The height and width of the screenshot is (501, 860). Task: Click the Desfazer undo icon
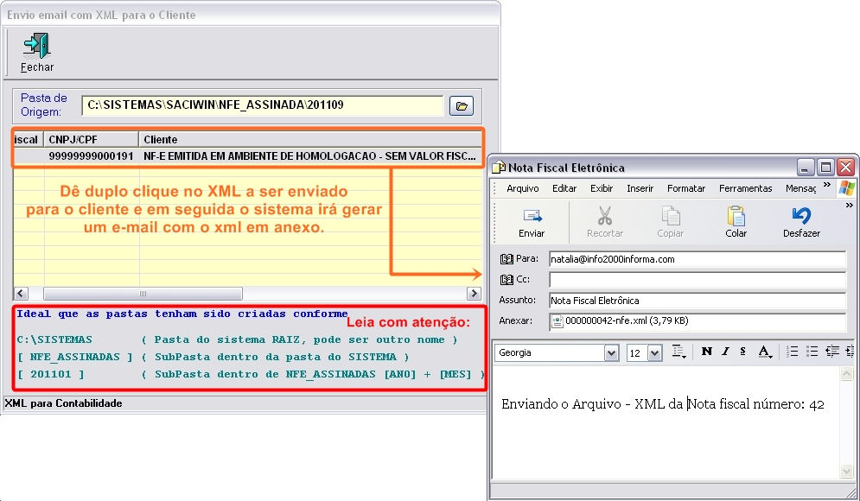pyautogui.click(x=801, y=216)
